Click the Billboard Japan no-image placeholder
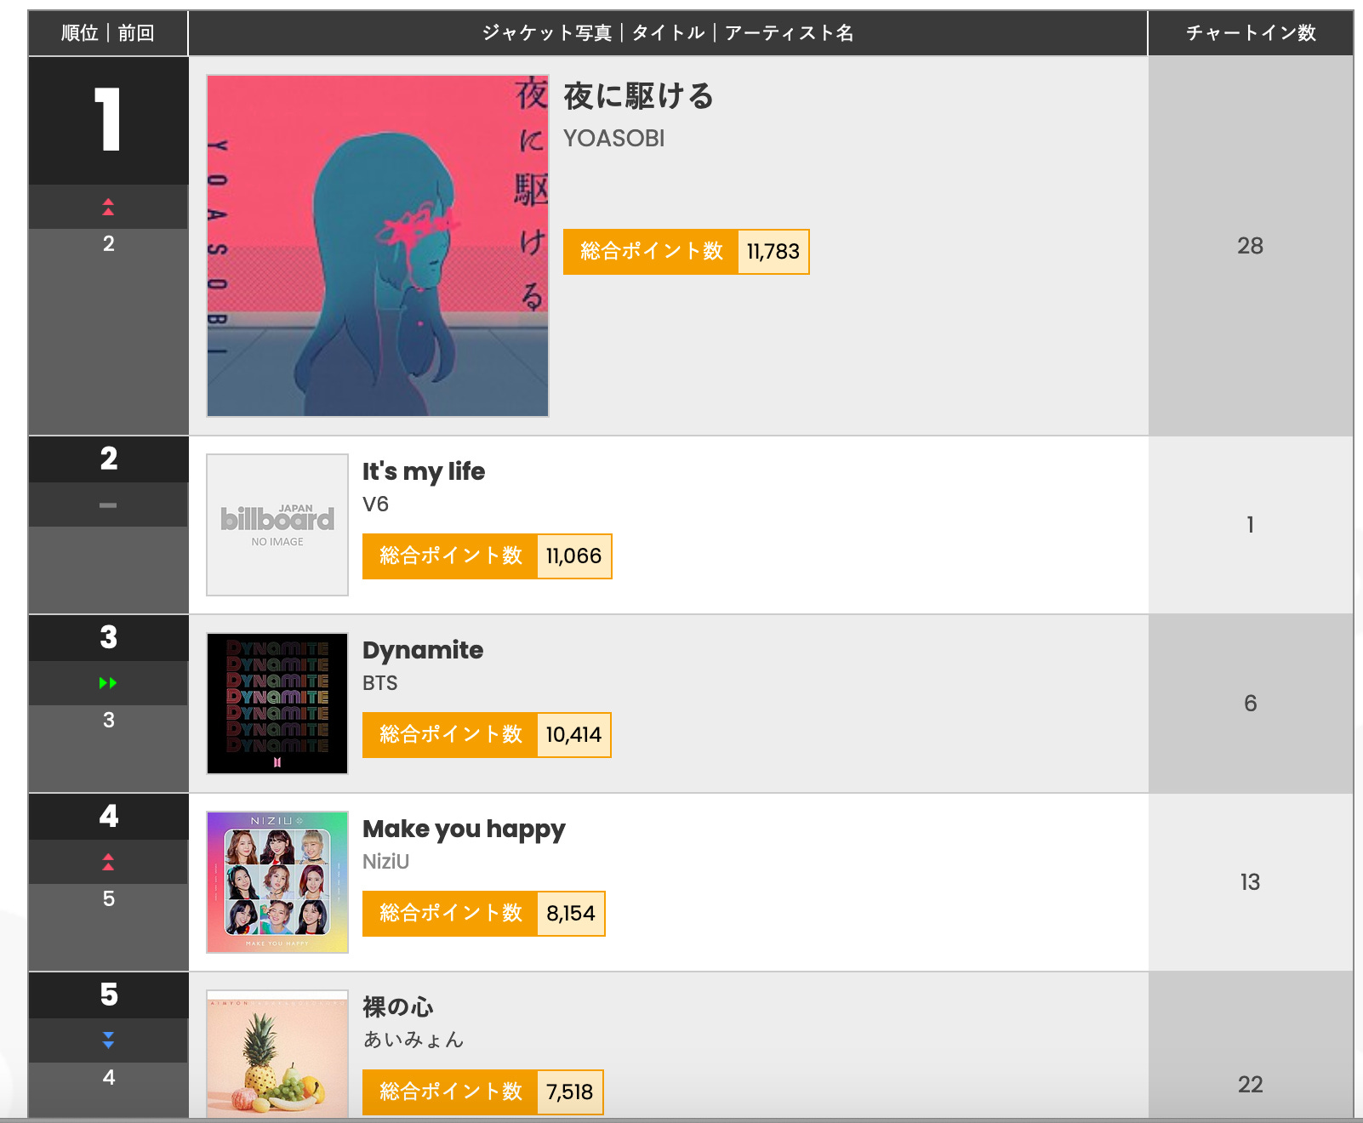This screenshot has width=1363, height=1123. click(x=277, y=525)
